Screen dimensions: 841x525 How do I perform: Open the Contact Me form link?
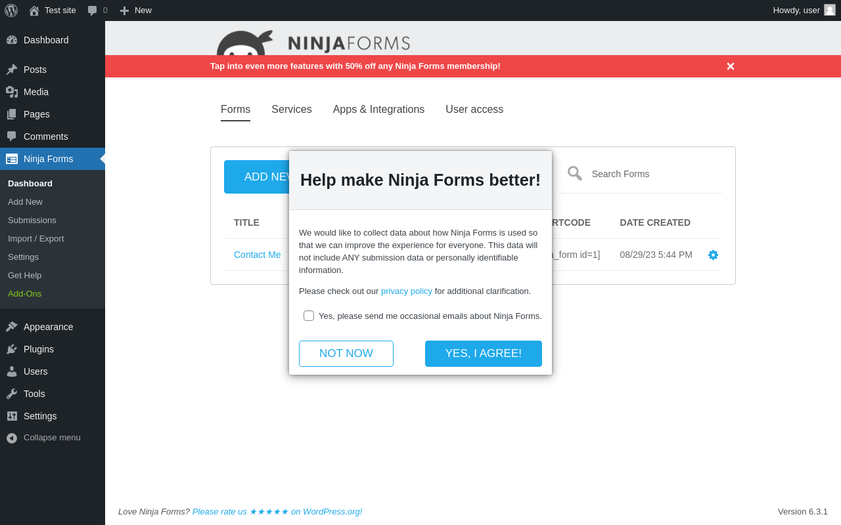tap(258, 255)
